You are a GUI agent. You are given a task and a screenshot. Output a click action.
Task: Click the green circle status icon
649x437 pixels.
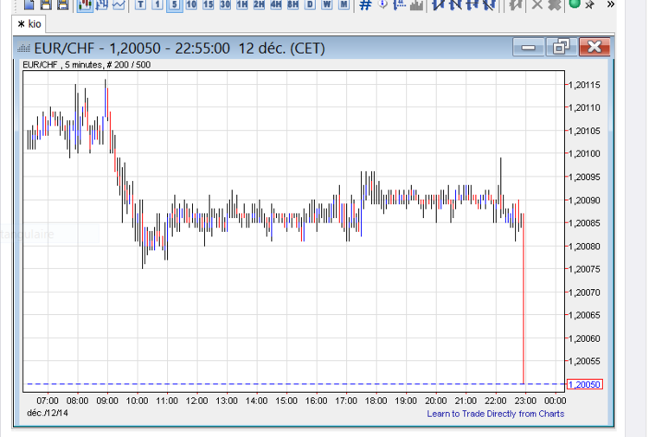click(575, 4)
